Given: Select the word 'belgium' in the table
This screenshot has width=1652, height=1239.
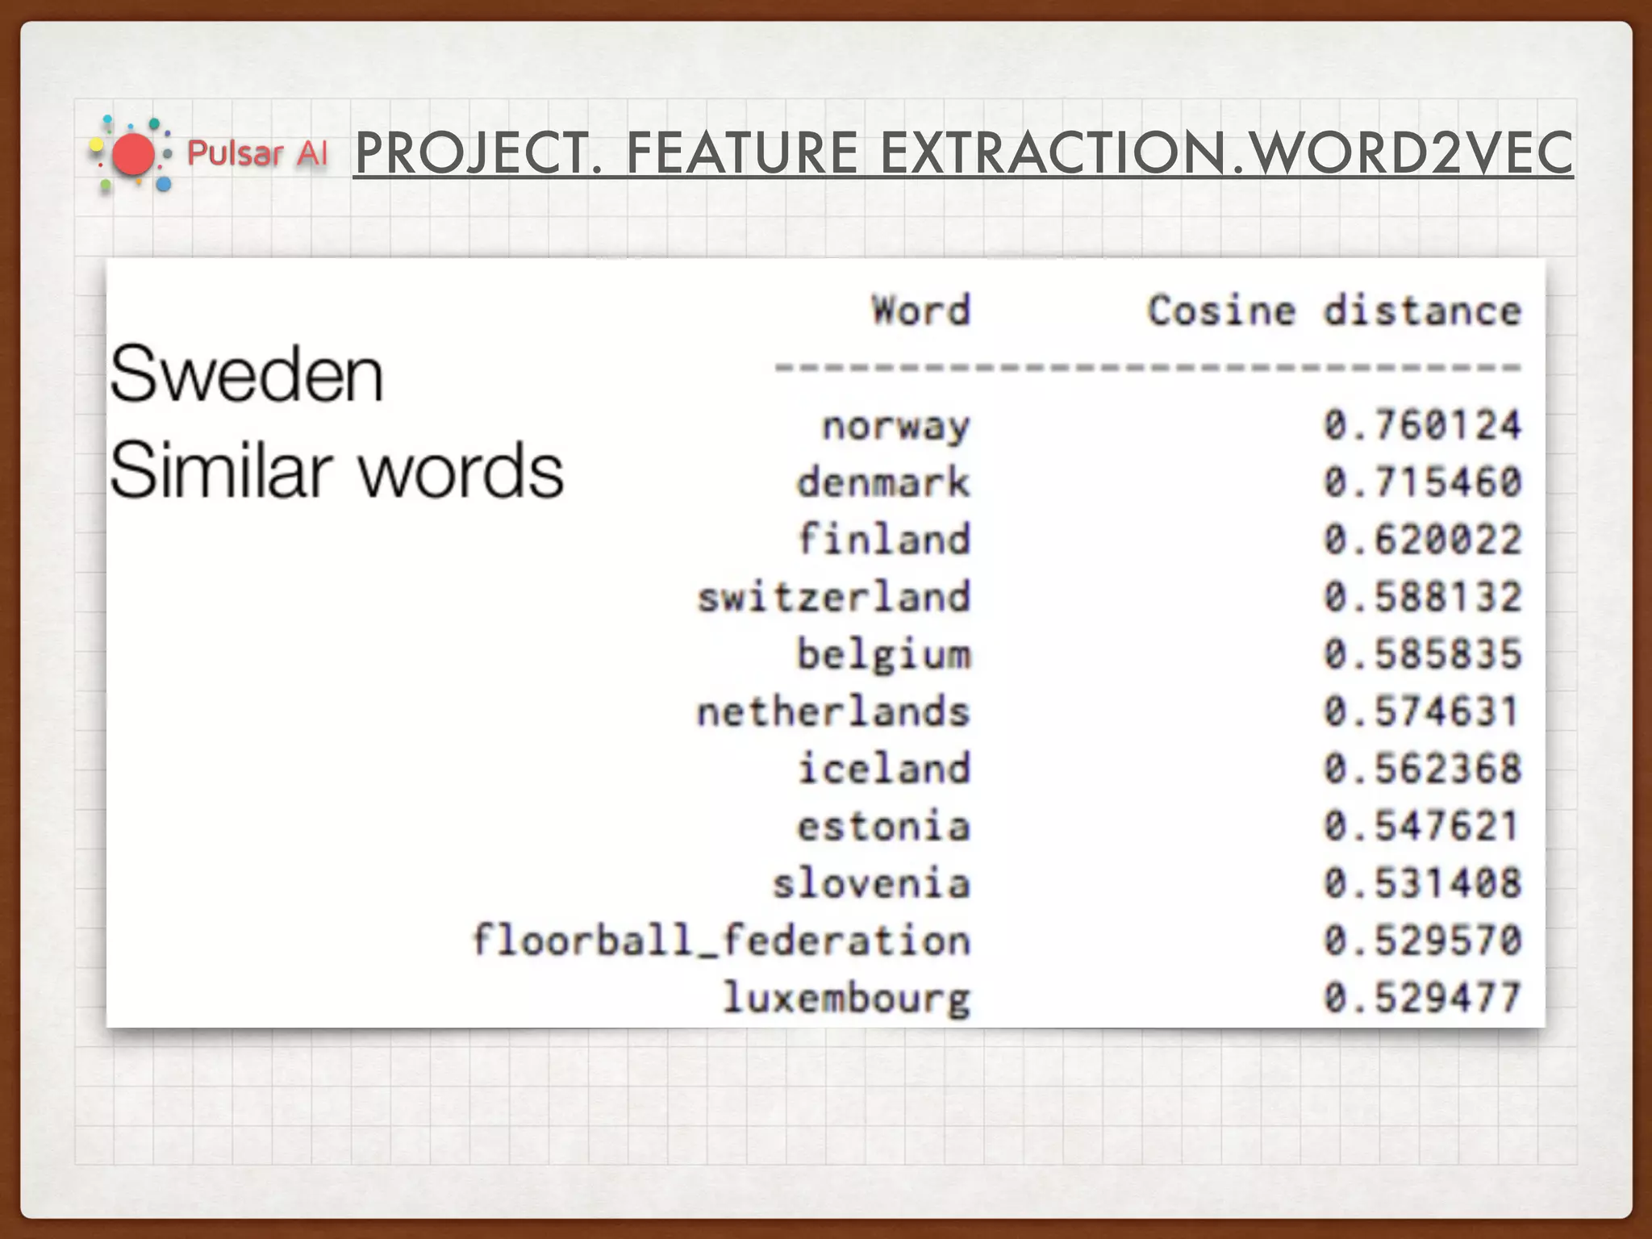Looking at the screenshot, I should (x=884, y=654).
